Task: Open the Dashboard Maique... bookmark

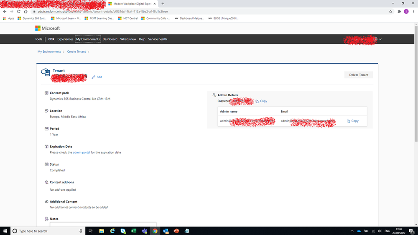Action: coord(189,18)
